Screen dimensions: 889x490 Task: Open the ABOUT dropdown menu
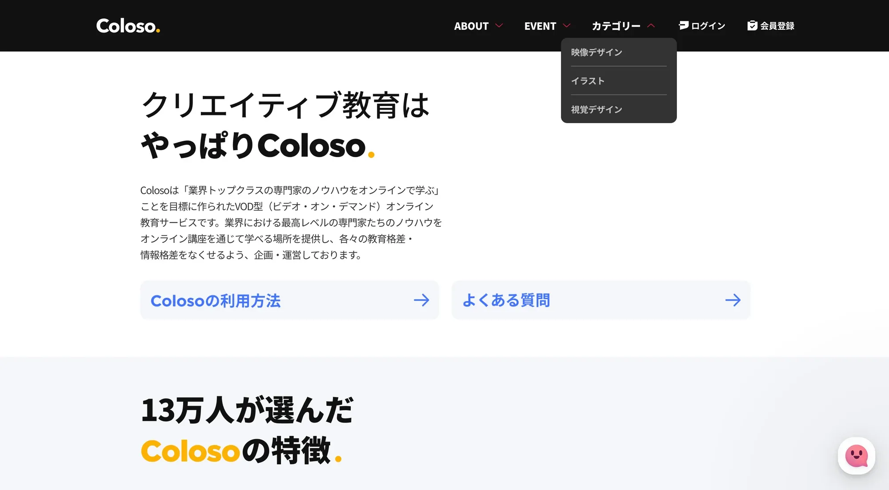coord(478,26)
